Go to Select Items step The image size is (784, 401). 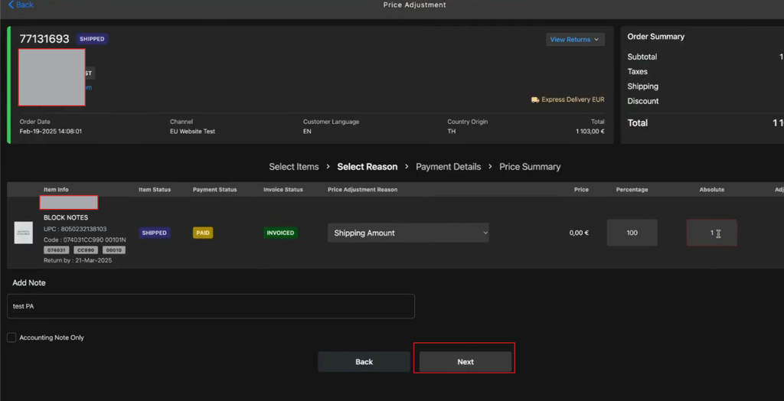coord(293,167)
